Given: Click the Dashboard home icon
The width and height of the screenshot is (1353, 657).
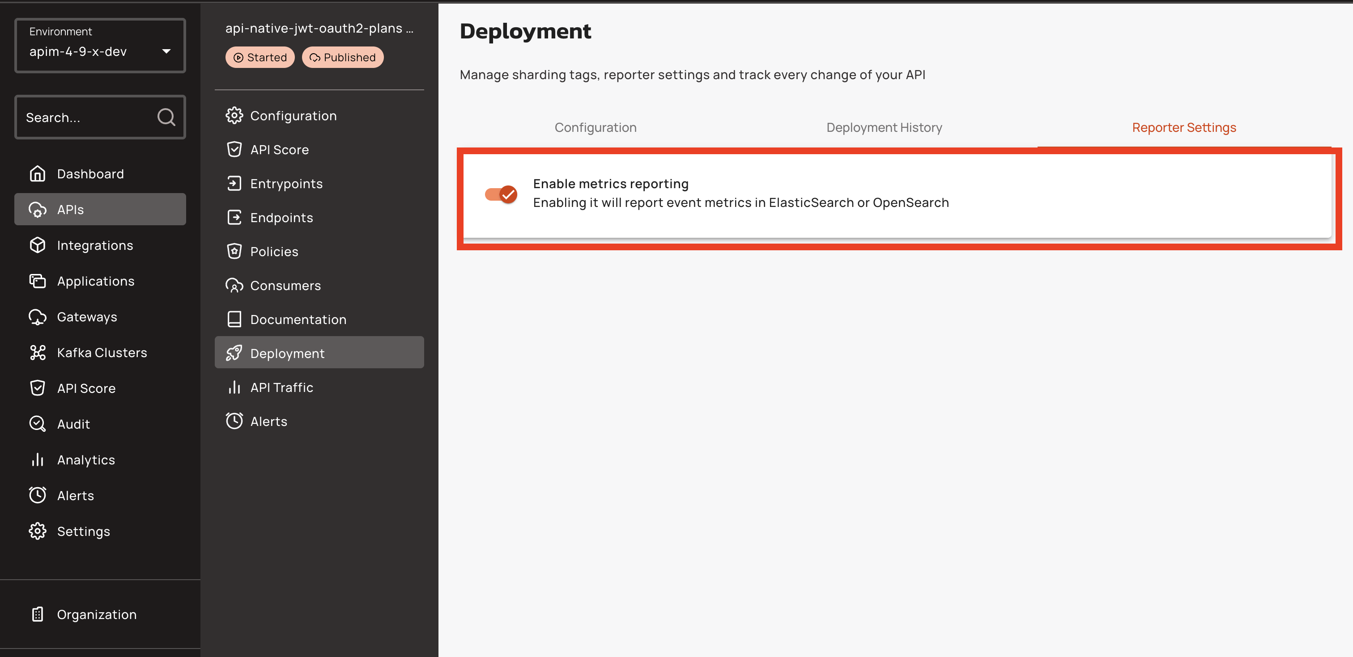Looking at the screenshot, I should click(x=37, y=174).
